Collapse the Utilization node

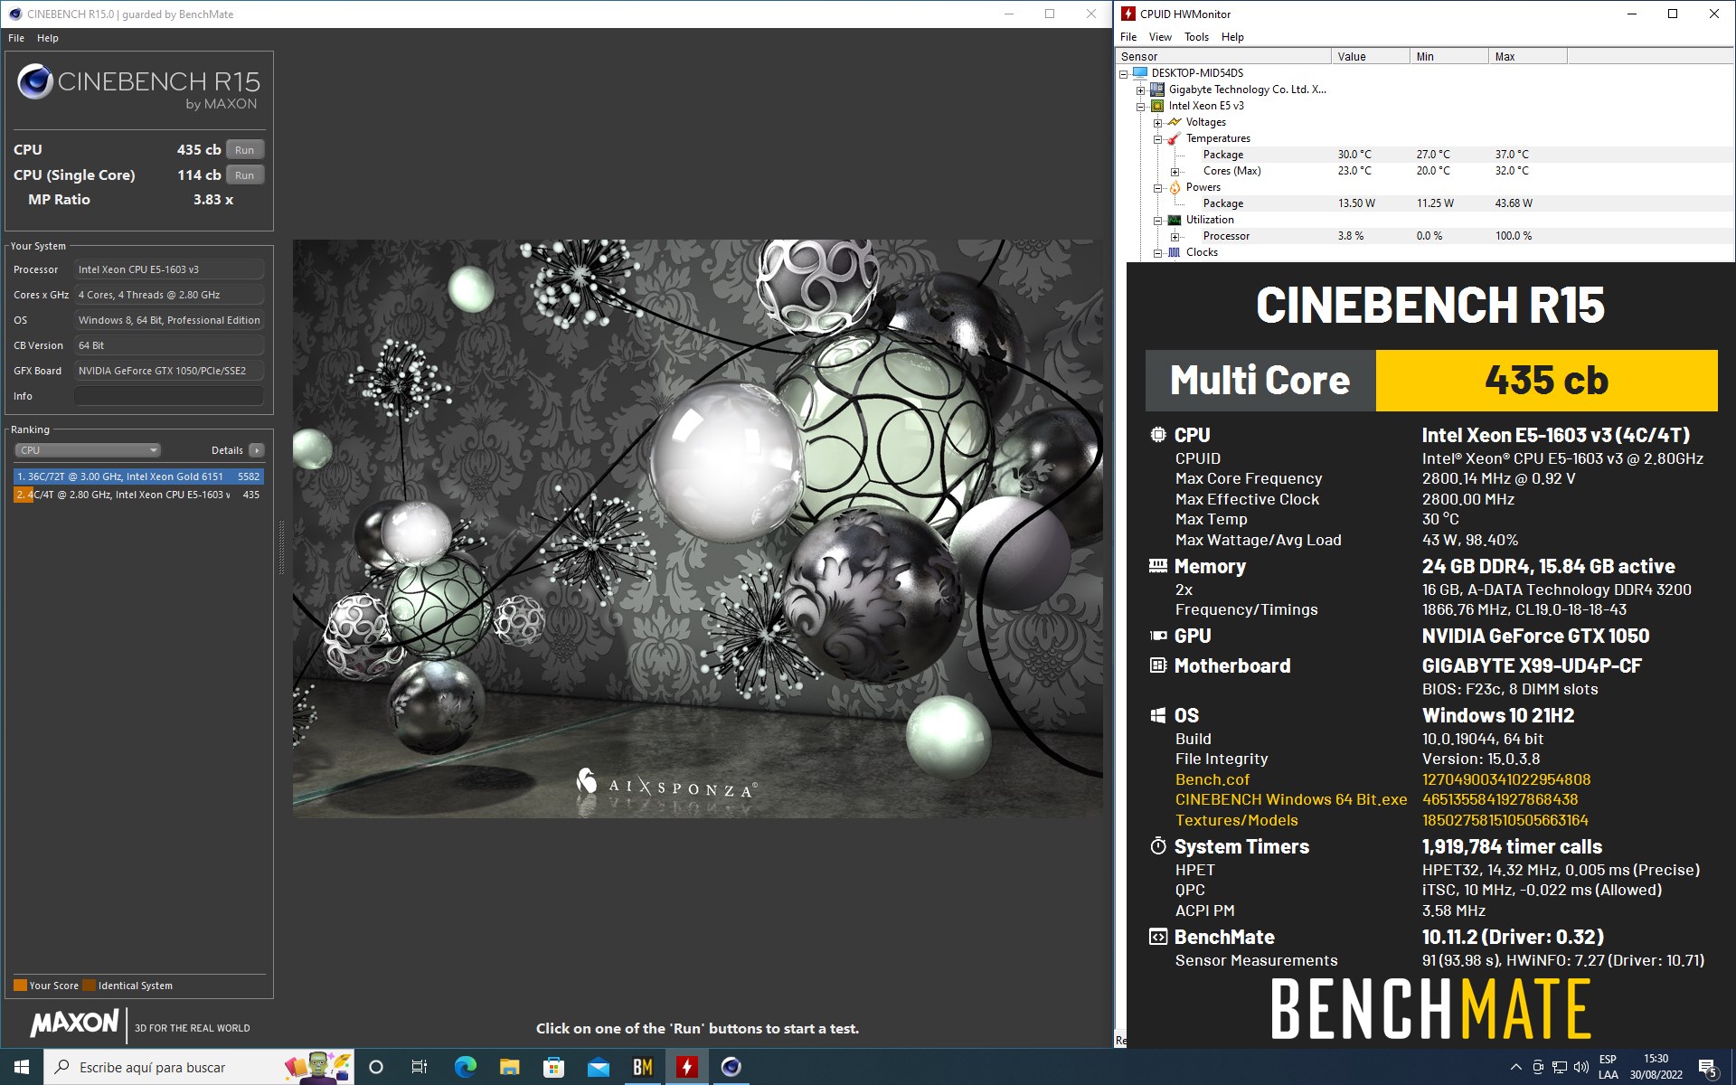click(x=1157, y=220)
